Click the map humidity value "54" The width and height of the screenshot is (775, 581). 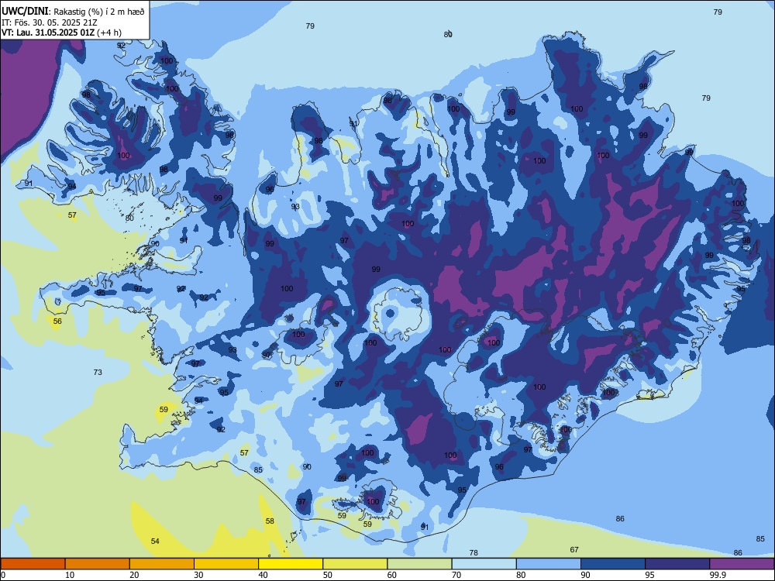tap(155, 541)
